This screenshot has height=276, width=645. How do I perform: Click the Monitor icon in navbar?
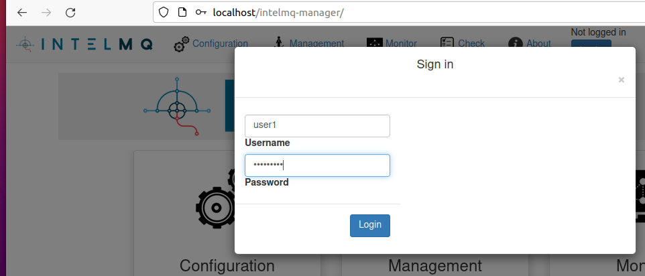[375, 43]
